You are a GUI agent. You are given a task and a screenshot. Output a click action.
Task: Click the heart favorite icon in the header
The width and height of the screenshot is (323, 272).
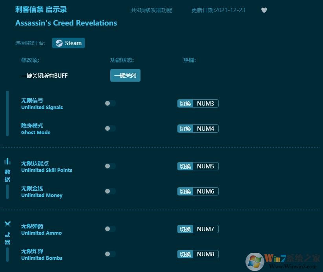point(264,10)
